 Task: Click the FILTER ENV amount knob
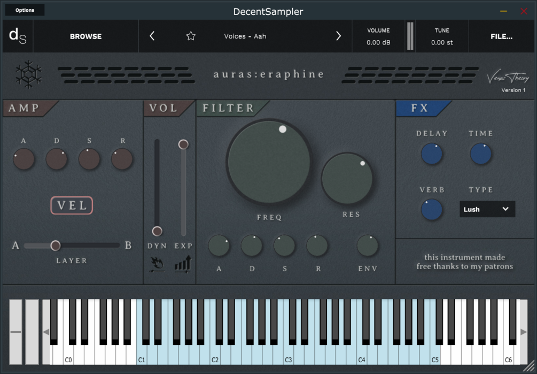pyautogui.click(x=368, y=246)
